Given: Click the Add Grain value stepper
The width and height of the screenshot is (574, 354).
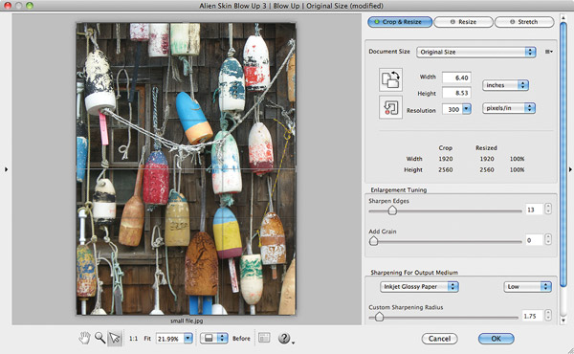Looking at the screenshot, I should (548, 239).
